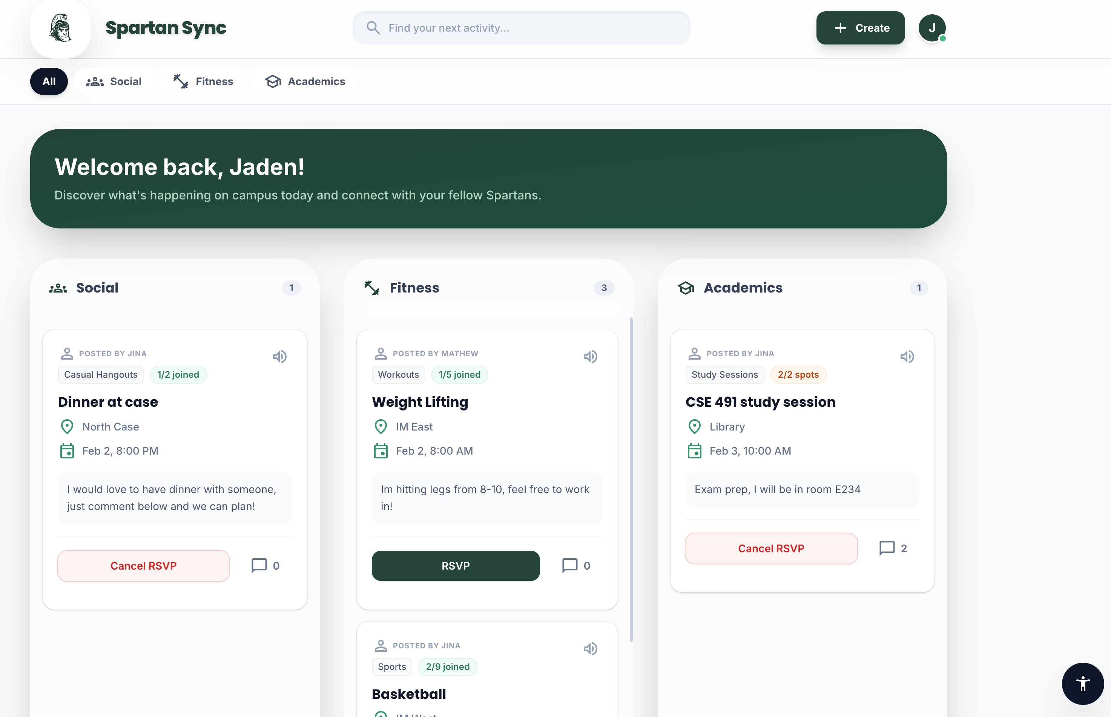Image resolution: width=1111 pixels, height=717 pixels.
Task: RSVP to Weight Lifting
Action: point(456,566)
